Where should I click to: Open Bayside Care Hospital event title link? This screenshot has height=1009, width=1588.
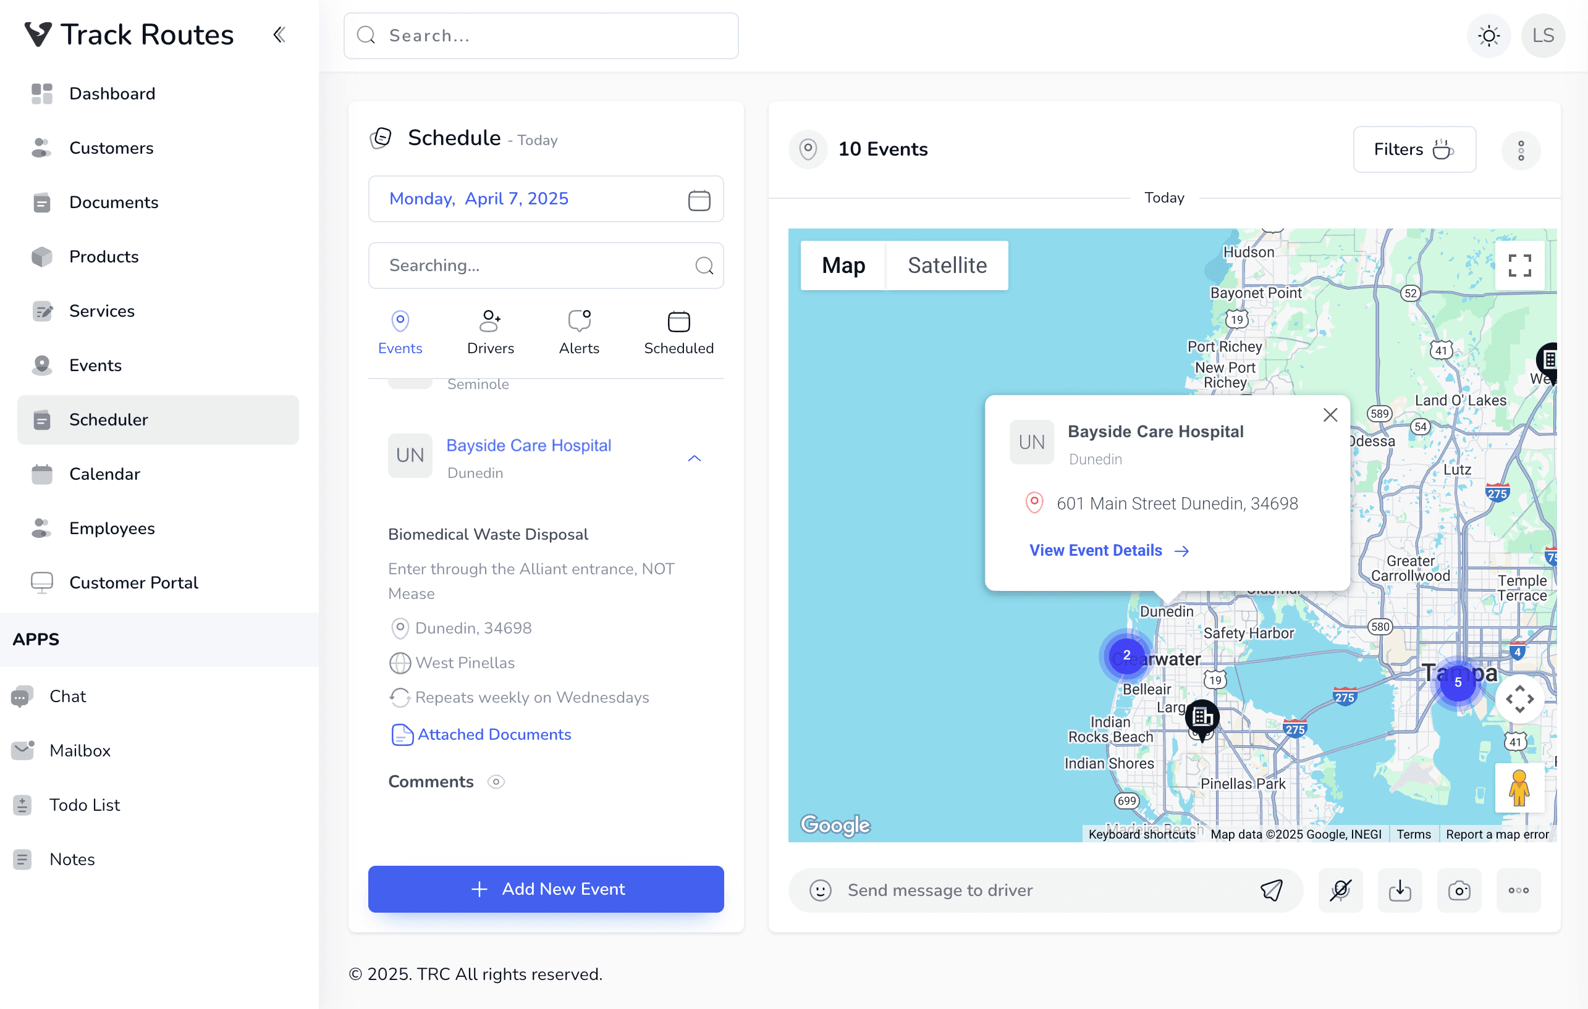528,445
